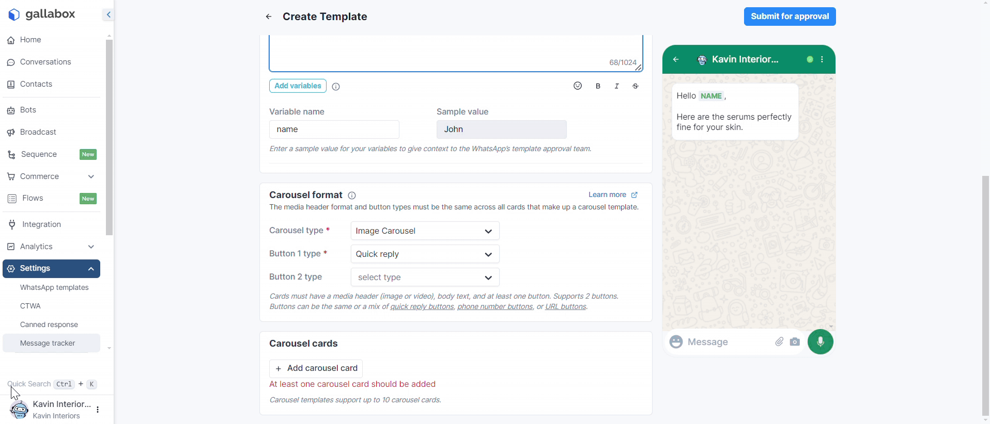This screenshot has width=990, height=424.
Task: Open account options next to Kavin Interiors
Action: tap(98, 410)
